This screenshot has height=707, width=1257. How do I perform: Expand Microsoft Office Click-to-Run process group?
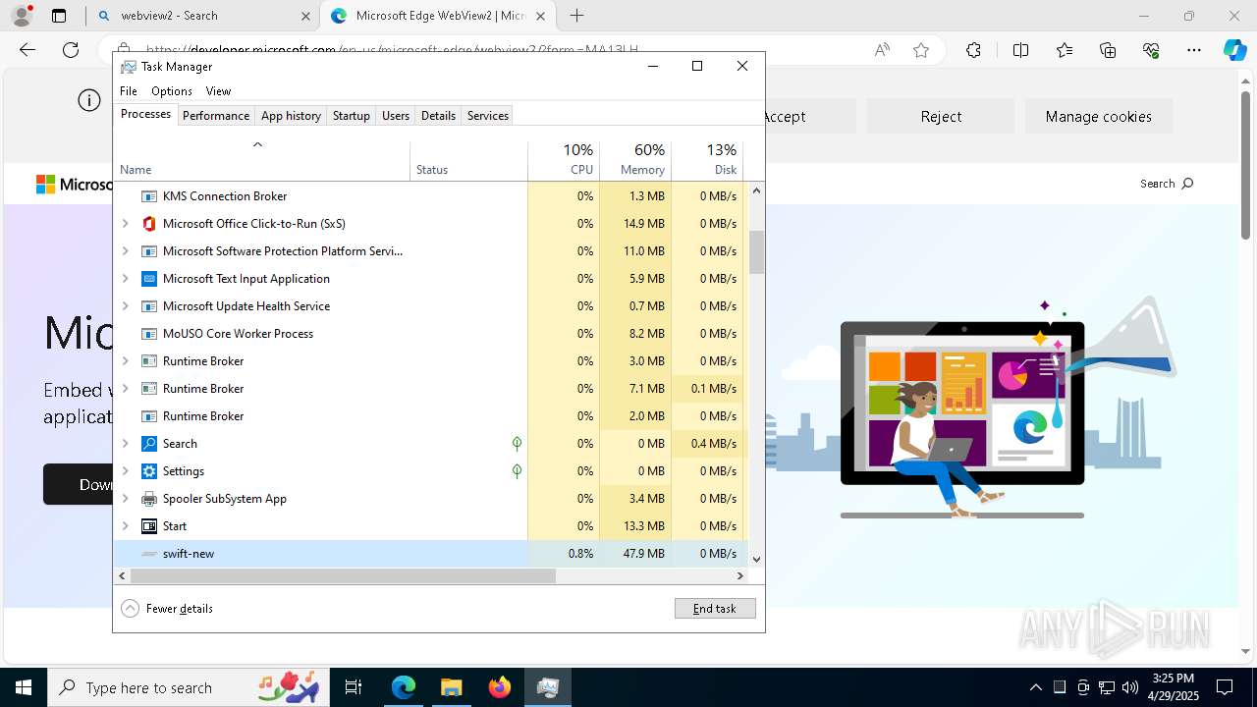[126, 224]
